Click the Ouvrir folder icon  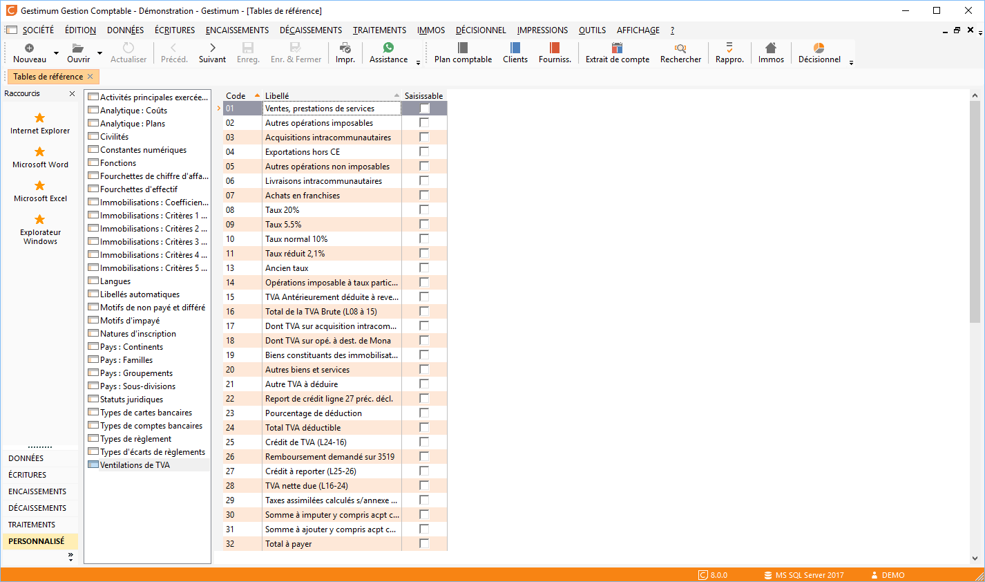point(78,48)
